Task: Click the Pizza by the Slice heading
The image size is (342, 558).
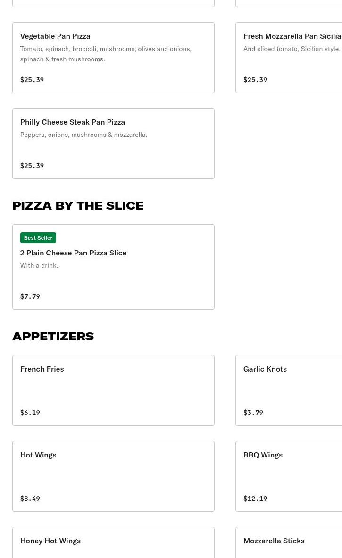Action: (x=78, y=205)
